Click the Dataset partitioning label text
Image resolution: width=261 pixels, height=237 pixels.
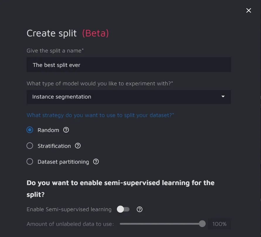[63, 162]
